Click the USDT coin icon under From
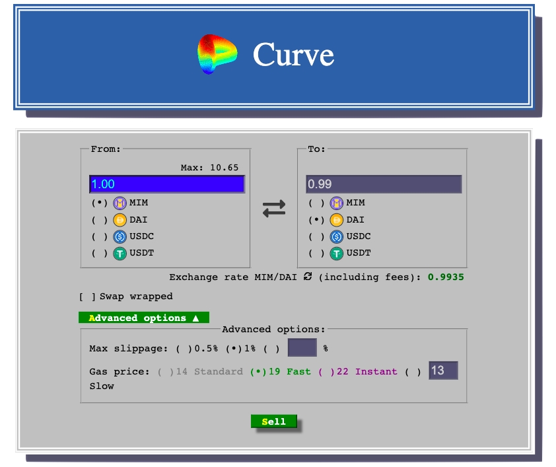 [x=120, y=253]
